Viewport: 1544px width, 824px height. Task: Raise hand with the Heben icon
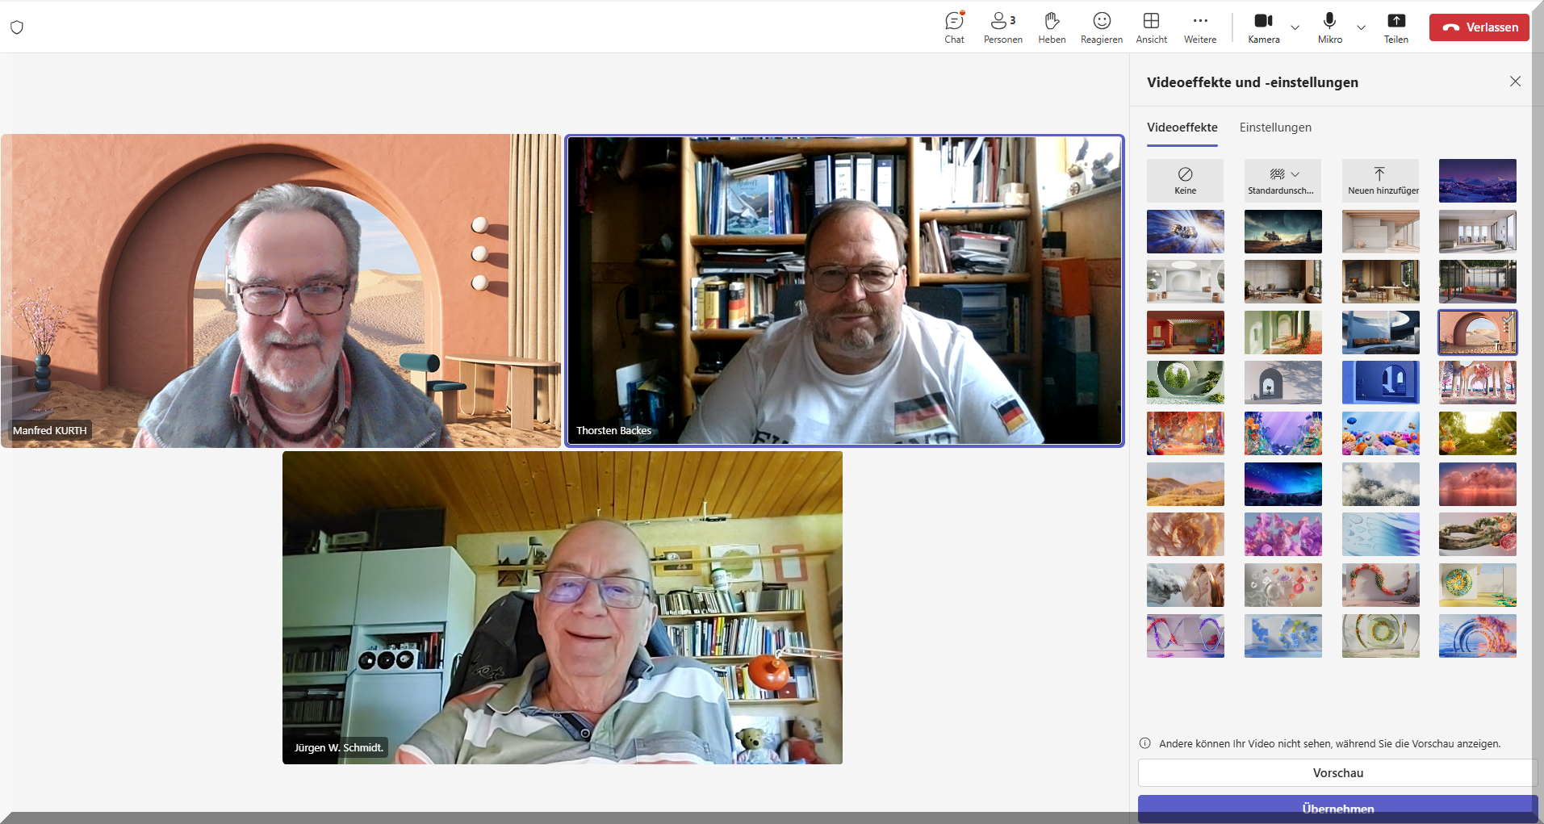point(1052,27)
